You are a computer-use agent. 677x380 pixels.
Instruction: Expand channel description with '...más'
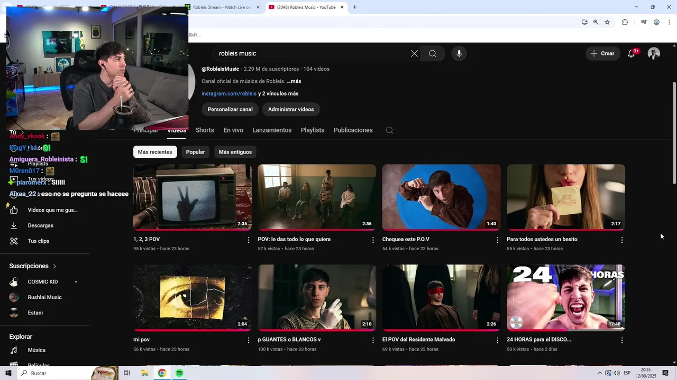coord(294,81)
